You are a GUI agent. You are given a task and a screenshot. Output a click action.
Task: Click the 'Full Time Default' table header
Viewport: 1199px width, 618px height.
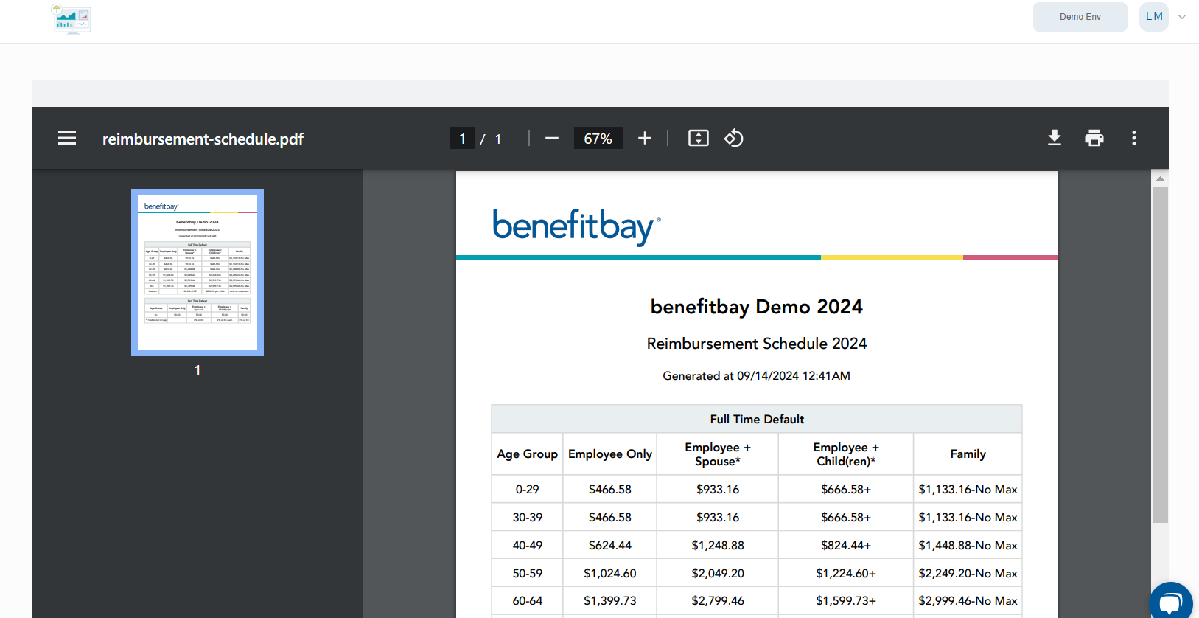pyautogui.click(x=757, y=419)
